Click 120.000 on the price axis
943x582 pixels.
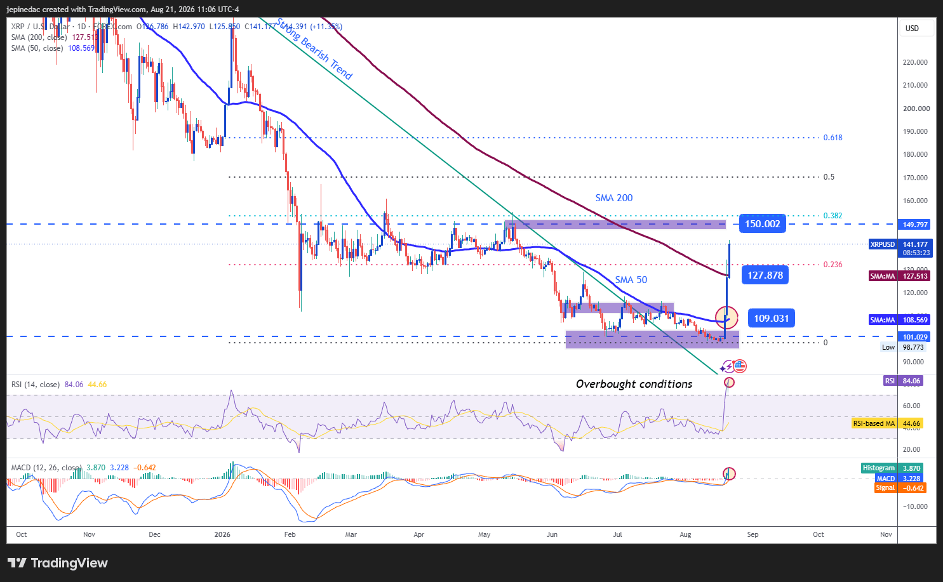click(x=915, y=293)
